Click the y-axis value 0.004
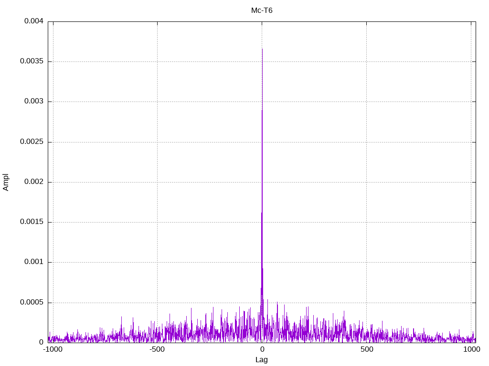Image resolution: width=489 pixels, height=366 pixels. (34, 21)
